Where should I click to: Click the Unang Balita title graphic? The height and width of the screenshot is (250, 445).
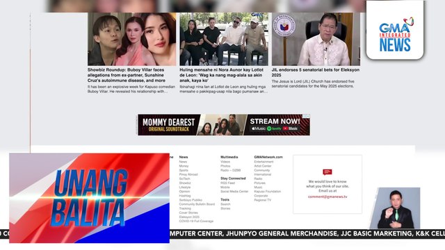click(x=89, y=198)
